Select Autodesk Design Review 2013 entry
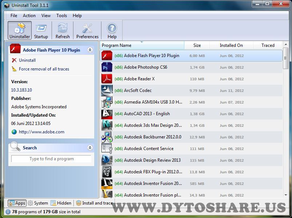 point(152,160)
